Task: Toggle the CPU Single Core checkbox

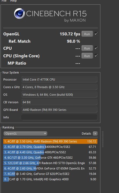Action: point(96,55)
